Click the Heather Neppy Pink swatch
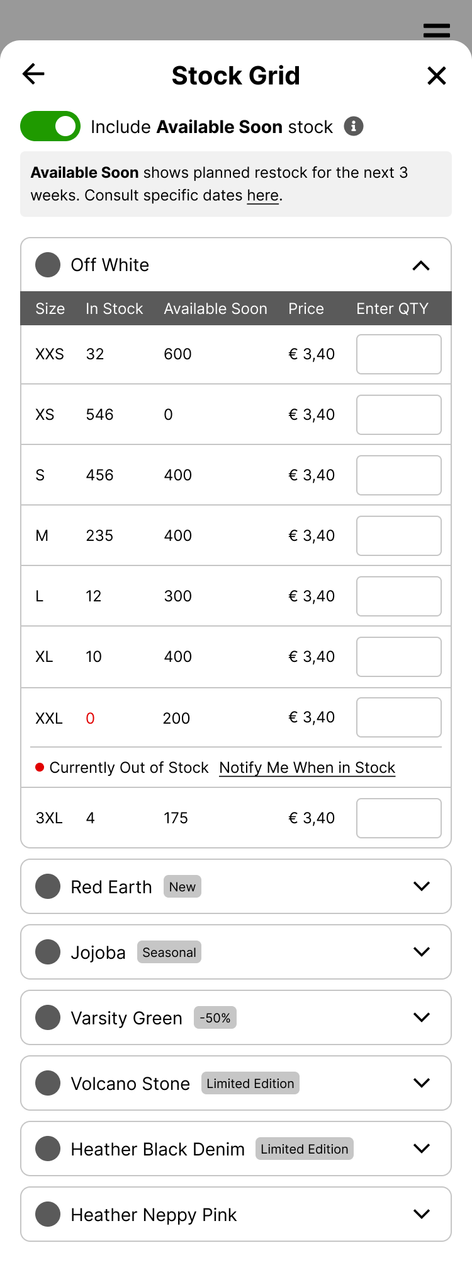 [48, 1214]
